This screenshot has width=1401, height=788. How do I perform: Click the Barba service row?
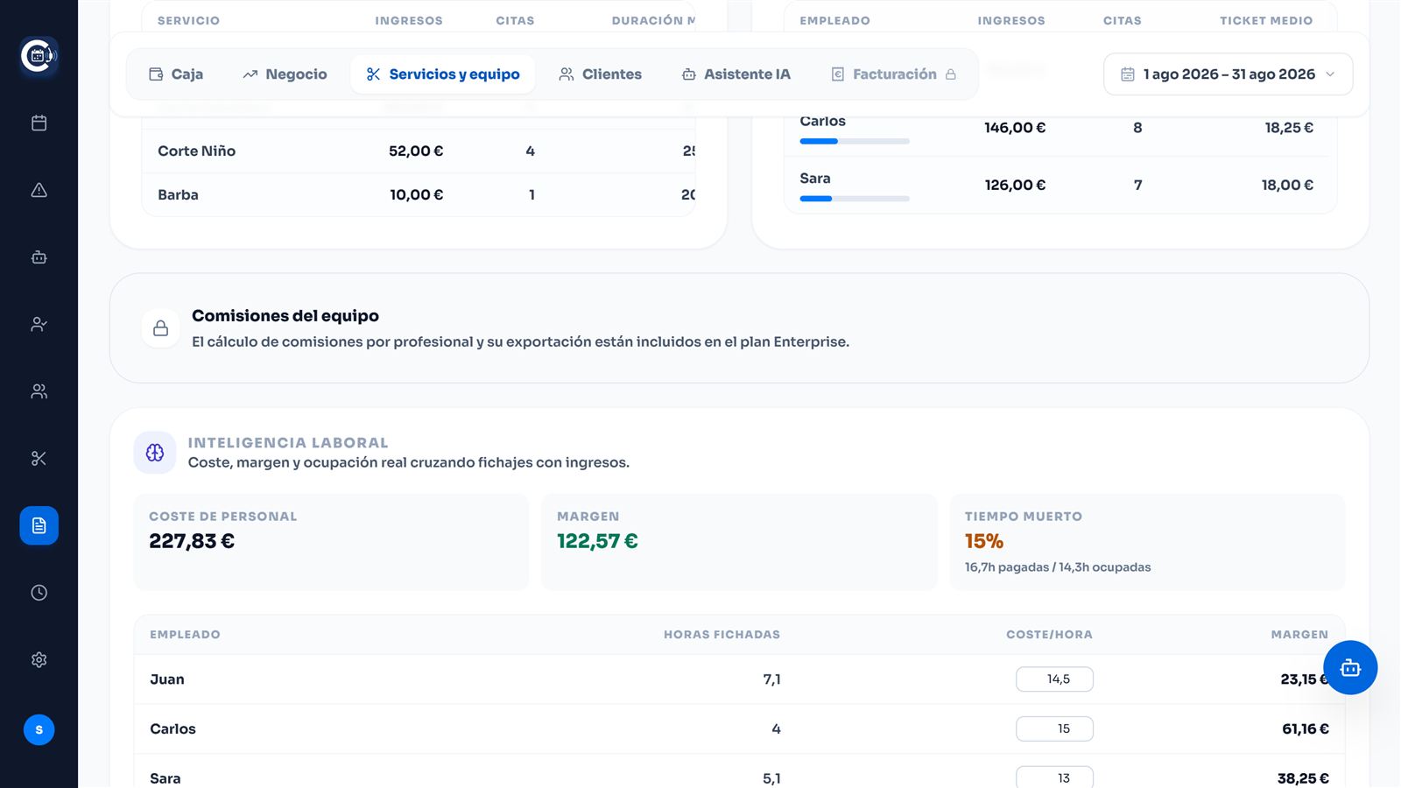click(419, 194)
